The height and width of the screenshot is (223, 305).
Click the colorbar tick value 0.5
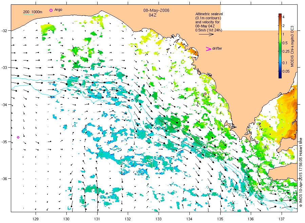click(285, 43)
